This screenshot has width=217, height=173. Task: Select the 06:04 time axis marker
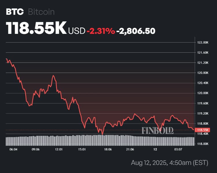click(13, 149)
